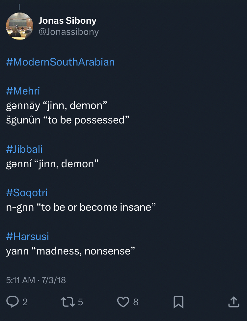Click the display name Jonas Sibony

point(68,21)
